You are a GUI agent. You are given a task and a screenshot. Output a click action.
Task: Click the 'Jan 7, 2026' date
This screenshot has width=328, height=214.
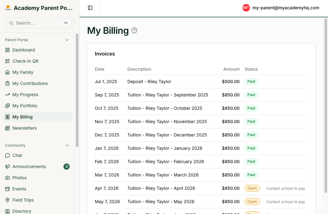[107, 148]
